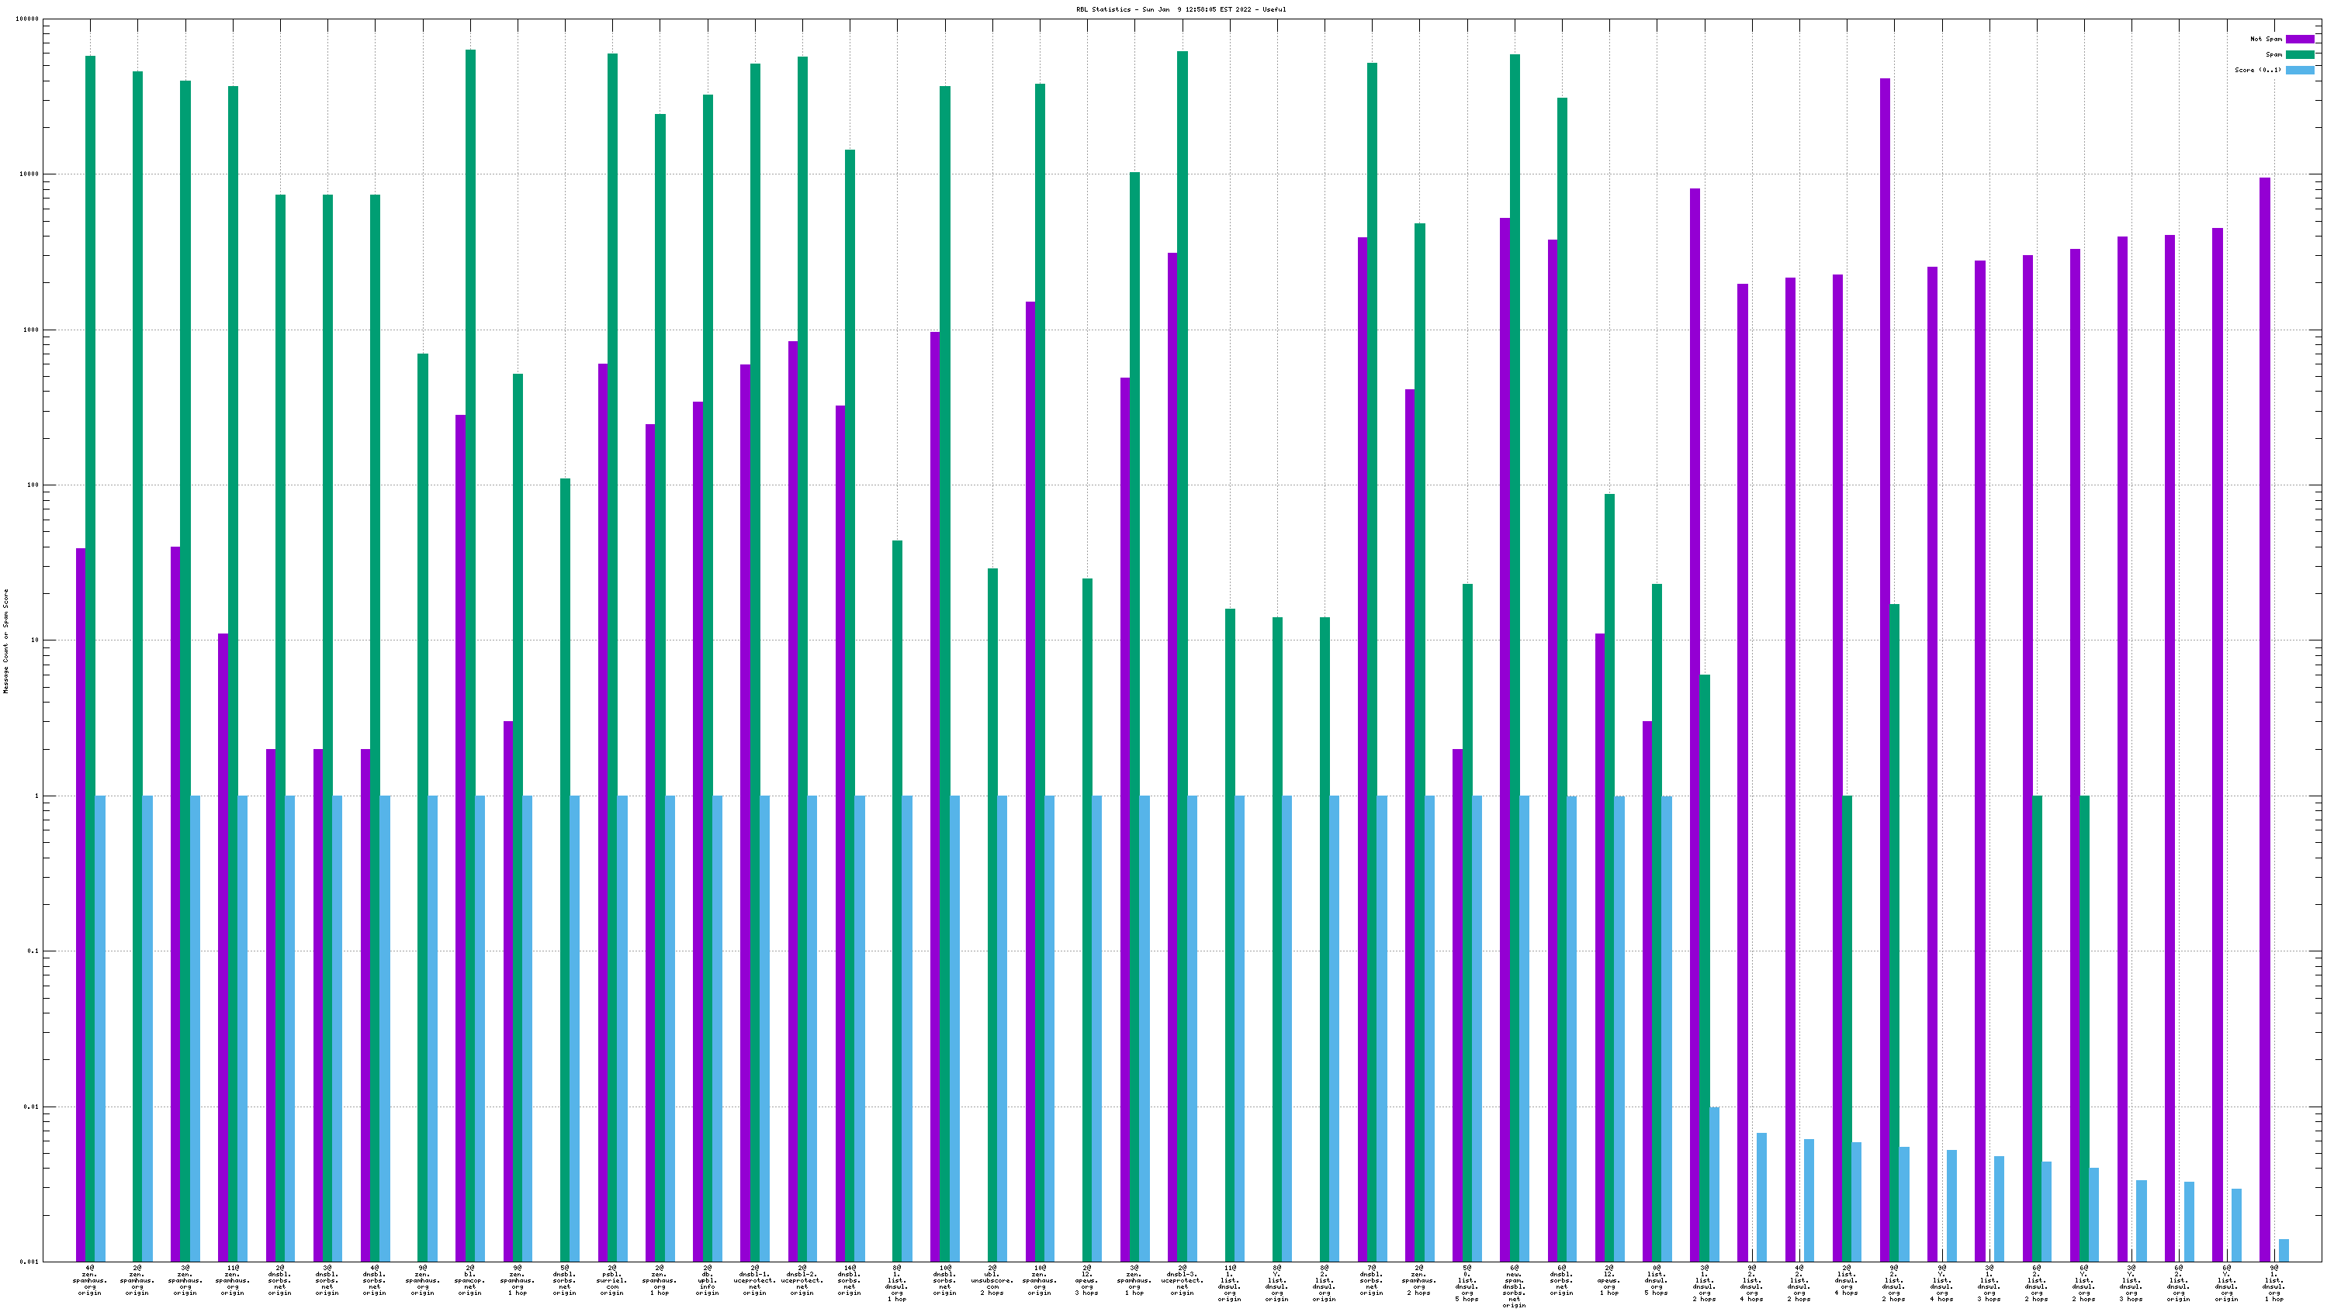Click the 'Not Spam' legend text

click(x=2266, y=39)
